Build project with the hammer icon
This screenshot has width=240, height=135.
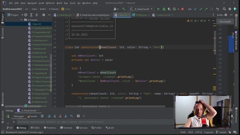coord(123,9)
